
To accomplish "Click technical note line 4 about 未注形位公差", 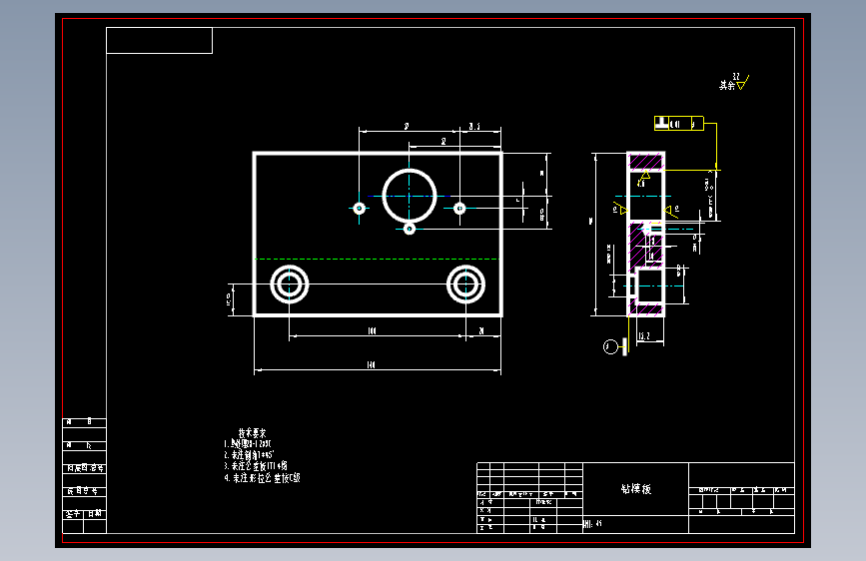I will tap(262, 478).
